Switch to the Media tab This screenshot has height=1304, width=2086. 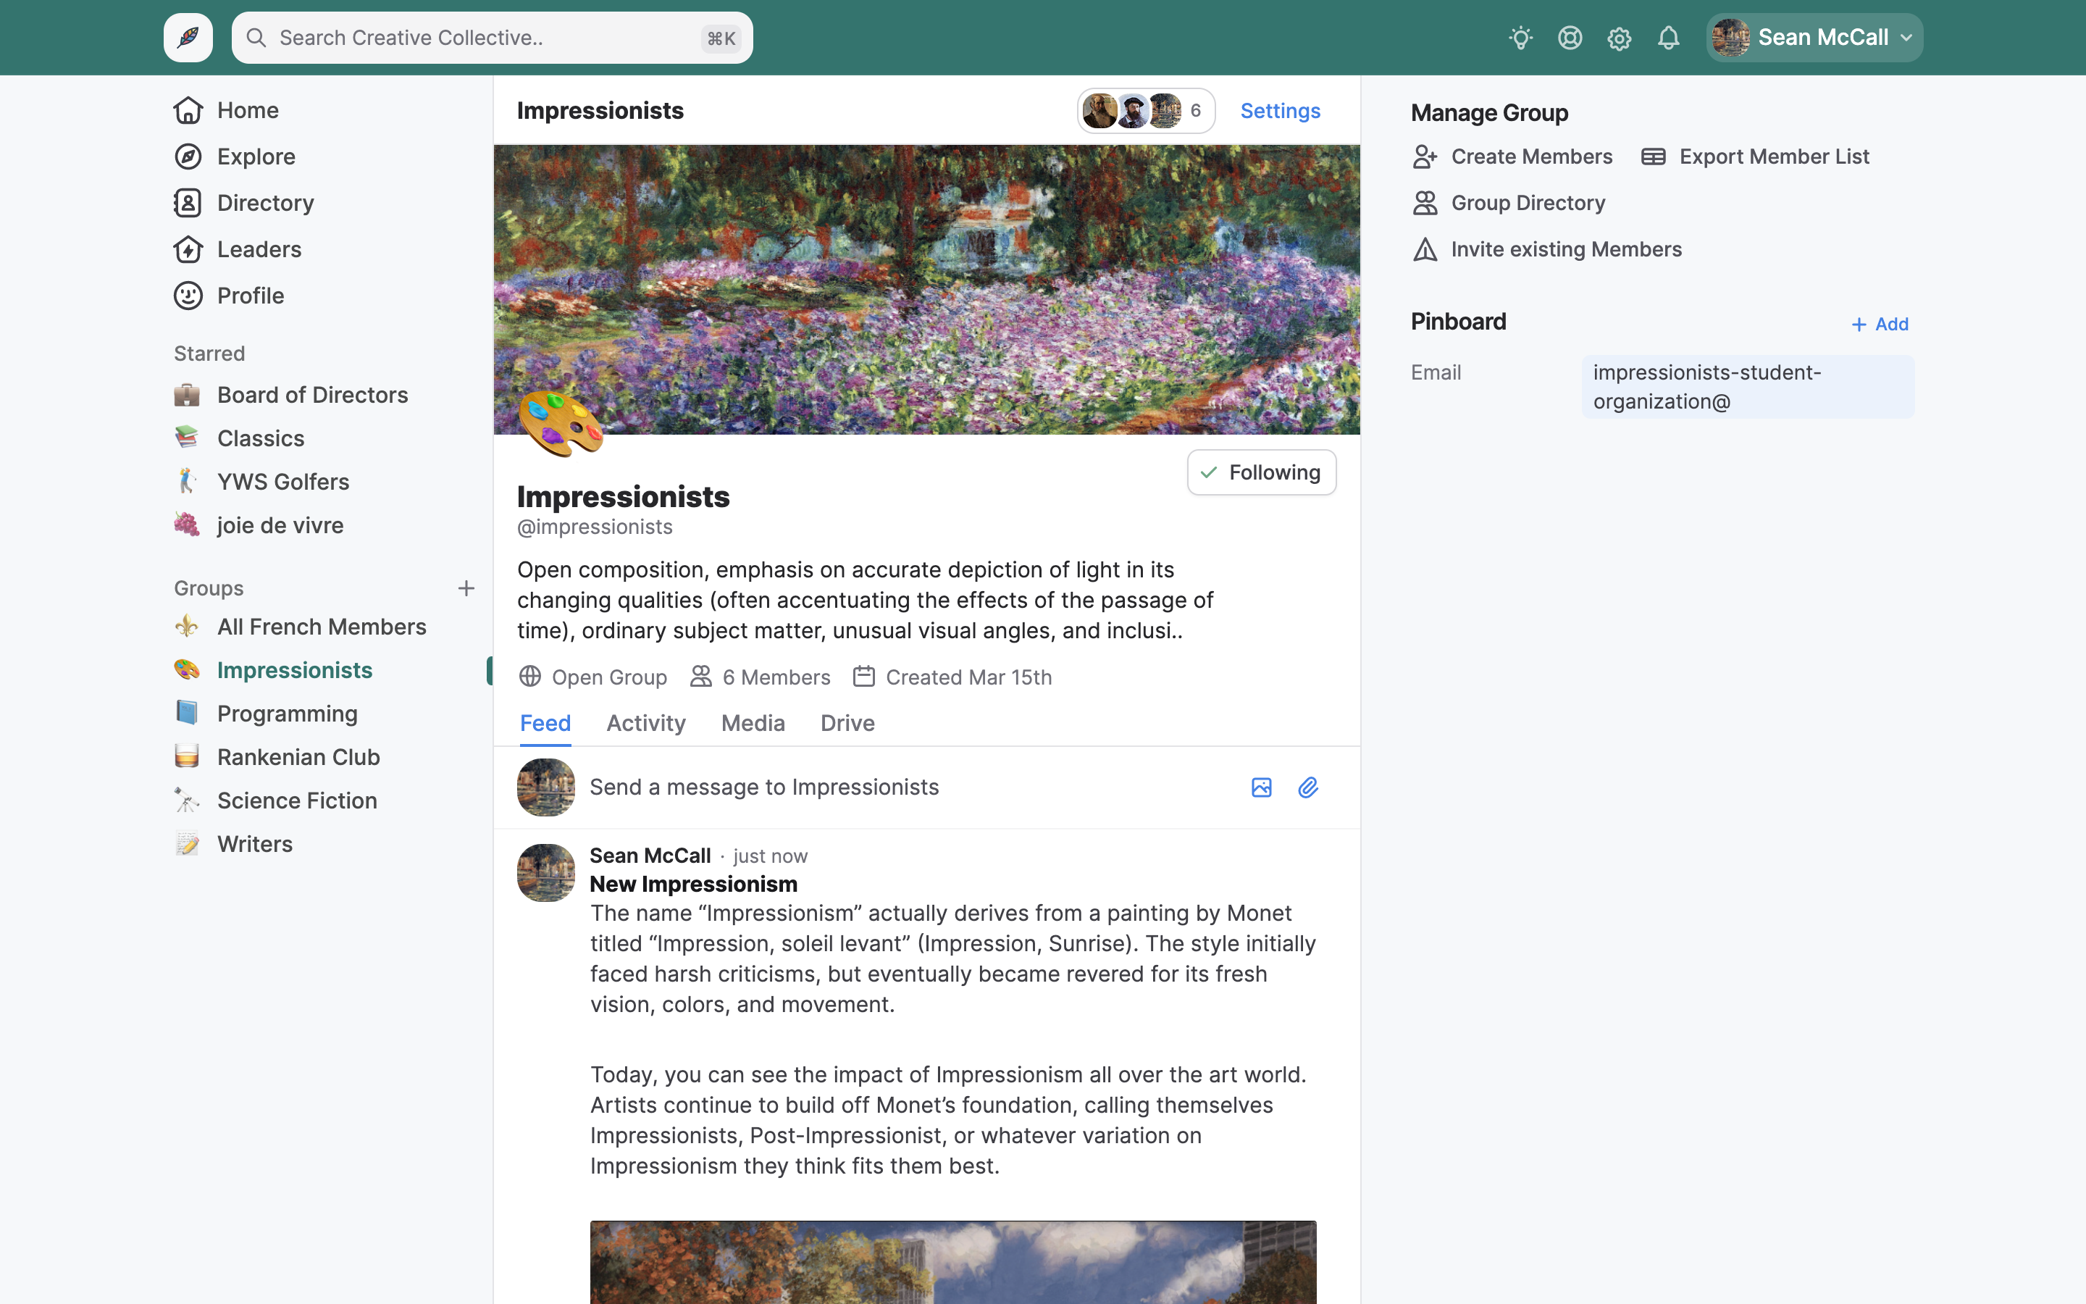pyautogui.click(x=753, y=724)
